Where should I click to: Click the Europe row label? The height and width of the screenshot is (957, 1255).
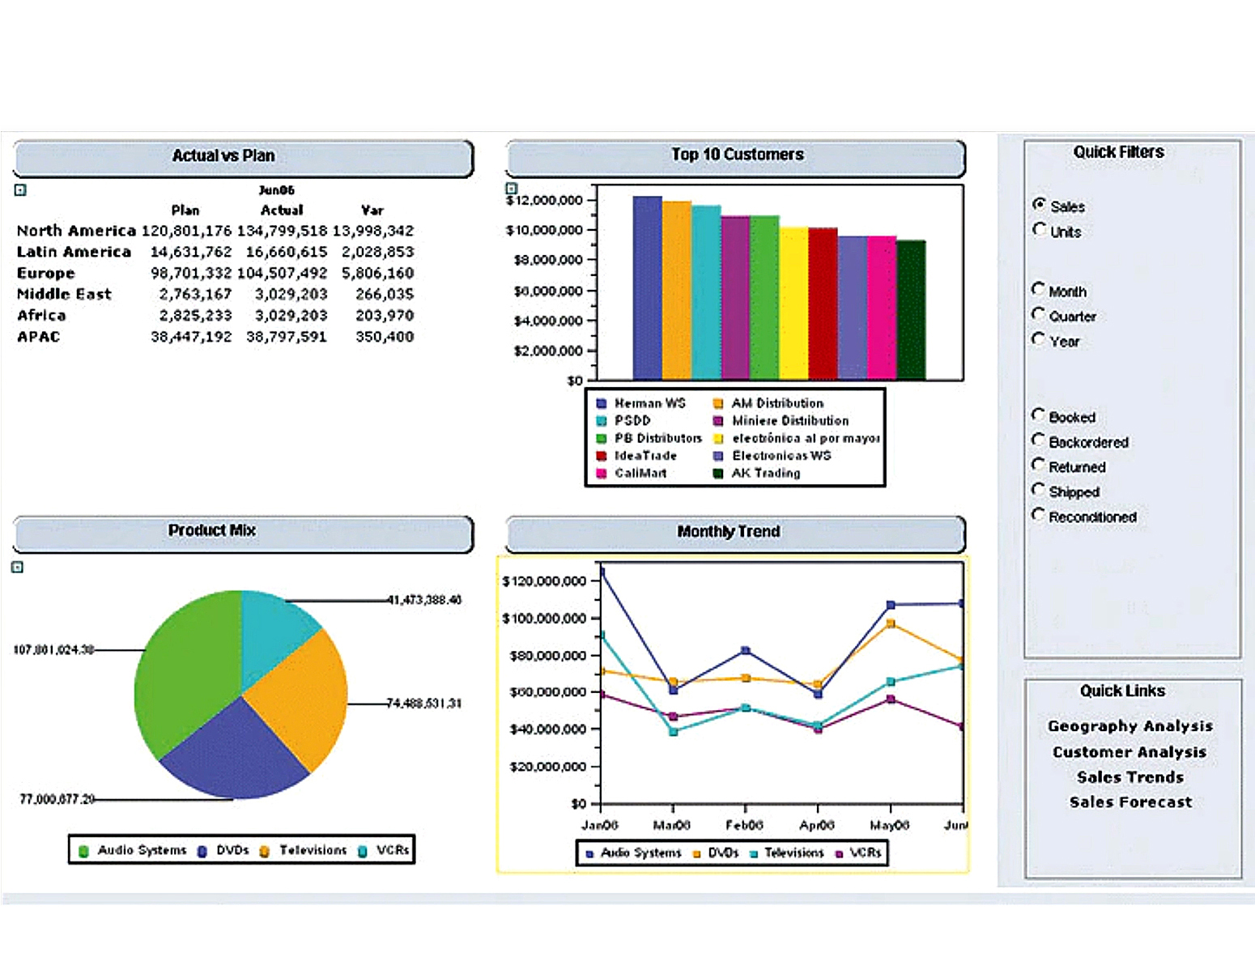pos(45,273)
